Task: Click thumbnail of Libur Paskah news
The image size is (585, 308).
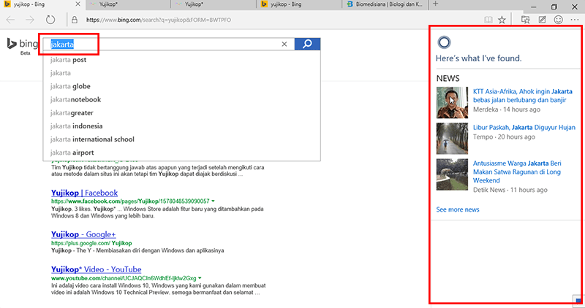Action: 452,139
